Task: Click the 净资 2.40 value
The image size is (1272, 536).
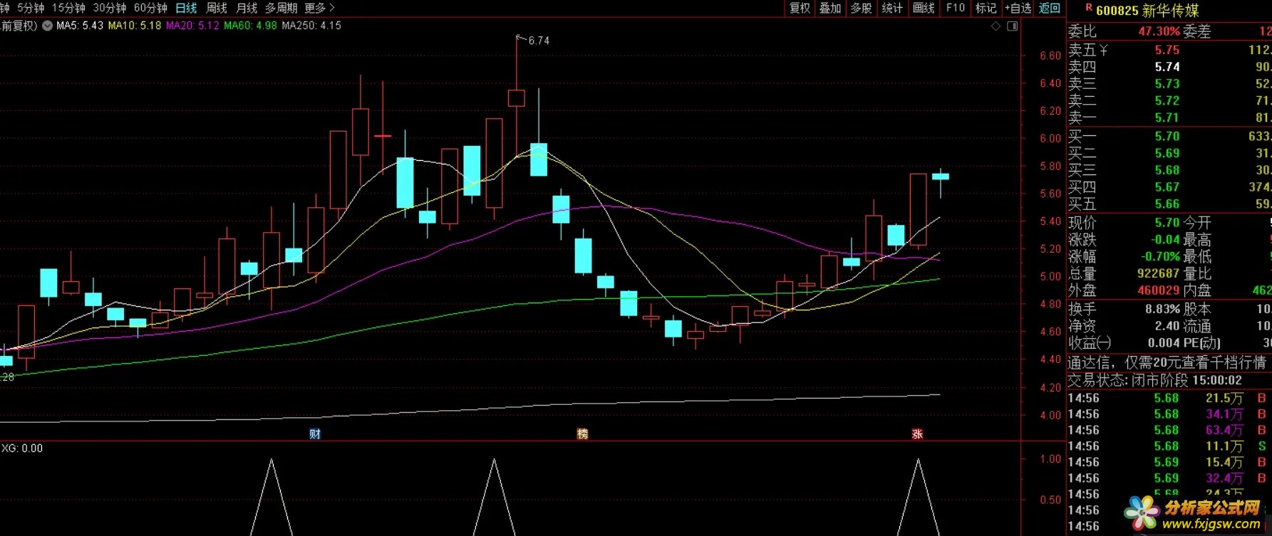Action: pos(1167,326)
